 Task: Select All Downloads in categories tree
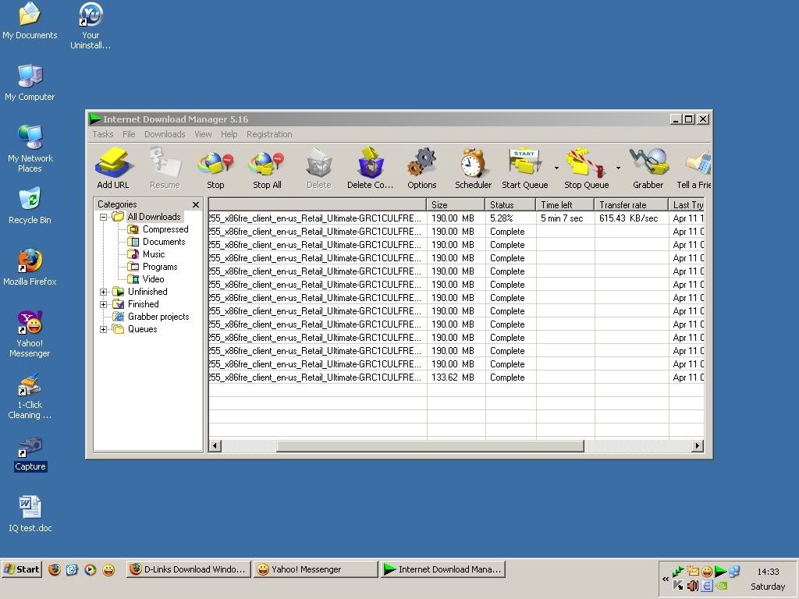click(x=154, y=217)
